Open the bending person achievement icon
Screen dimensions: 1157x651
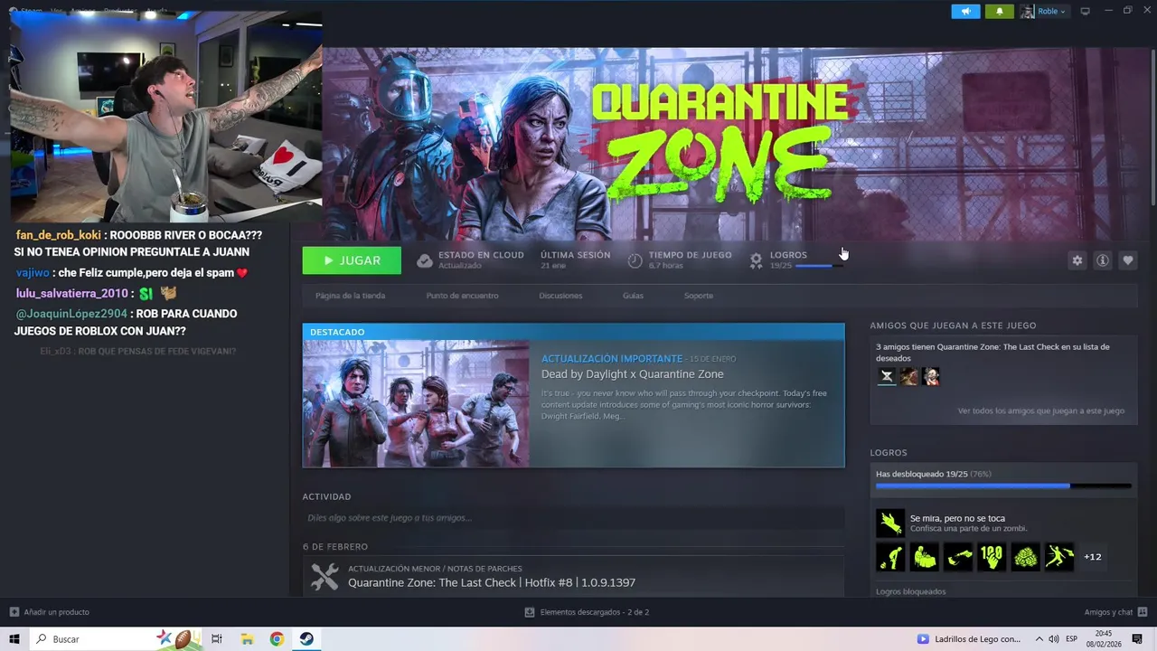890,557
